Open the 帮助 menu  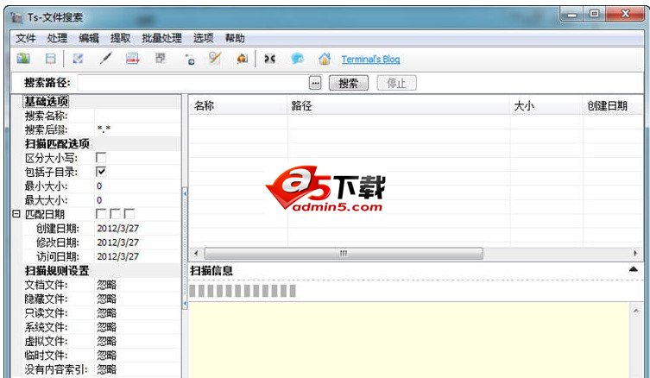tap(235, 38)
